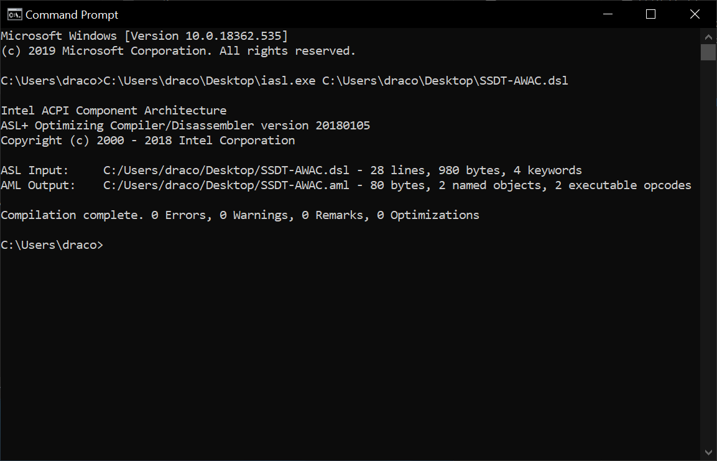The width and height of the screenshot is (717, 461).
Task: Click the iasl.exe path in the command
Action: pos(210,81)
